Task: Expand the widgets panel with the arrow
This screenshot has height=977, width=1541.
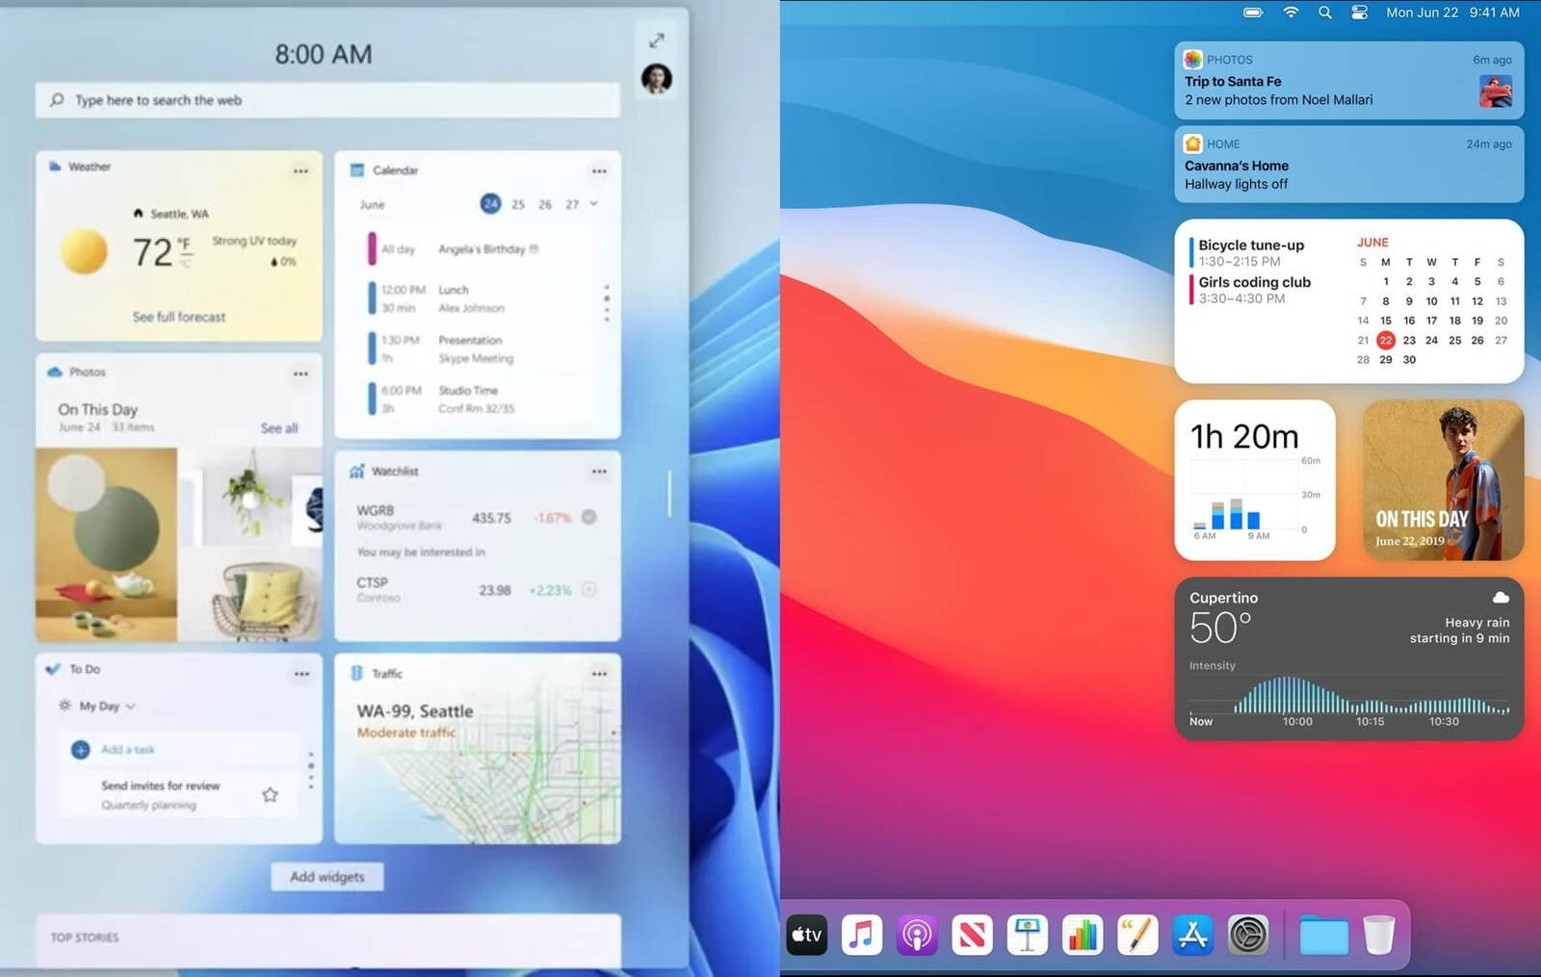Action: coord(657,40)
